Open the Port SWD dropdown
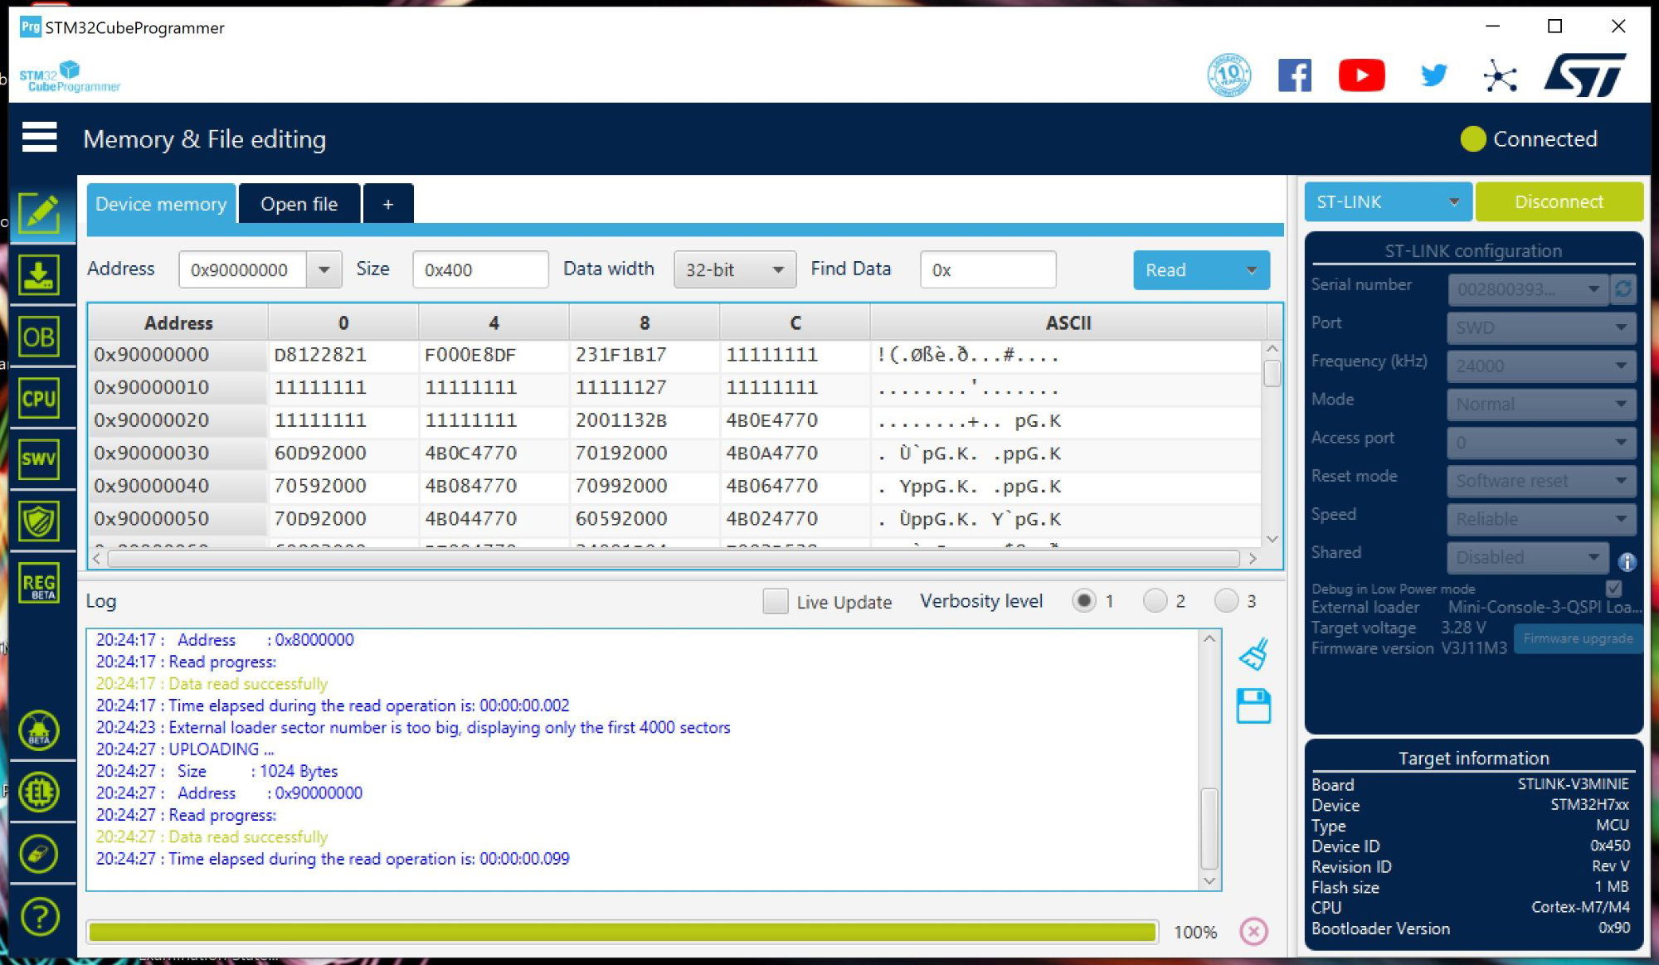 (x=1541, y=327)
